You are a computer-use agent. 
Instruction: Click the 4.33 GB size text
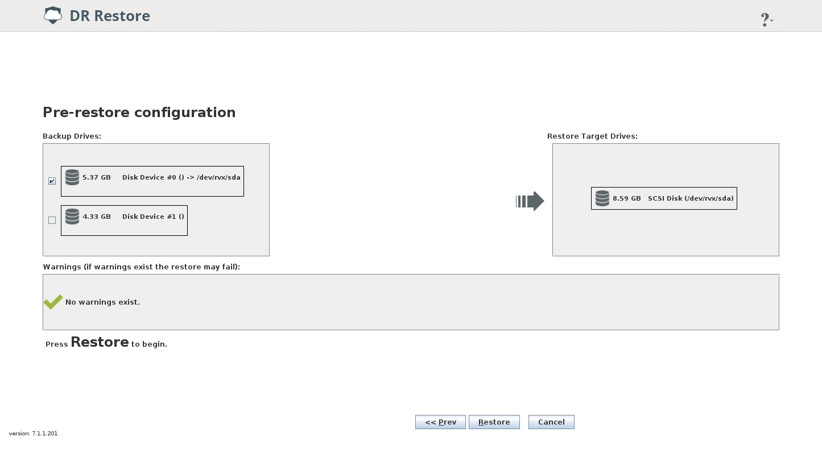pyautogui.click(x=97, y=217)
